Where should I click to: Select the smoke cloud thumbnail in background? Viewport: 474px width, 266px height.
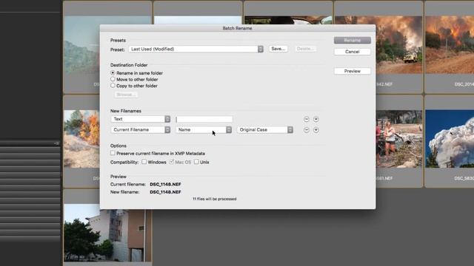[450, 139]
